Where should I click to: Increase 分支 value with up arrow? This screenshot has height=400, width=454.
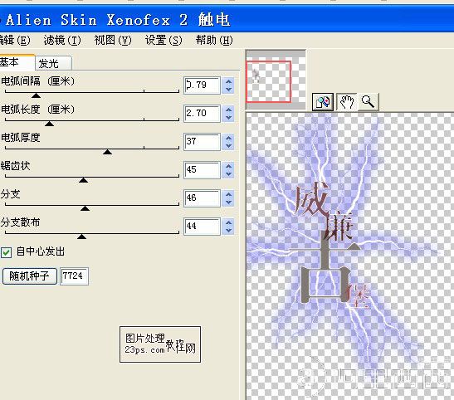[228, 194]
